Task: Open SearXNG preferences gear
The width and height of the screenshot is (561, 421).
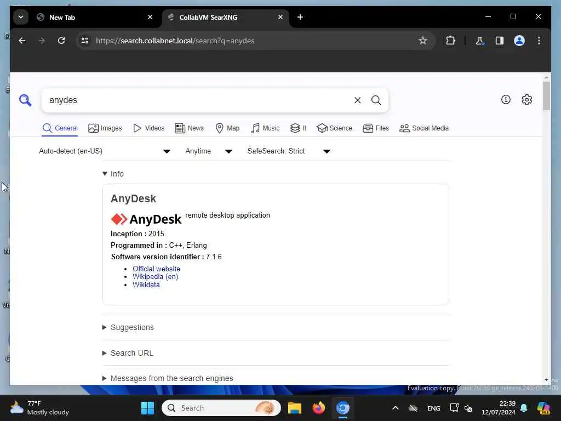Action: [526, 100]
